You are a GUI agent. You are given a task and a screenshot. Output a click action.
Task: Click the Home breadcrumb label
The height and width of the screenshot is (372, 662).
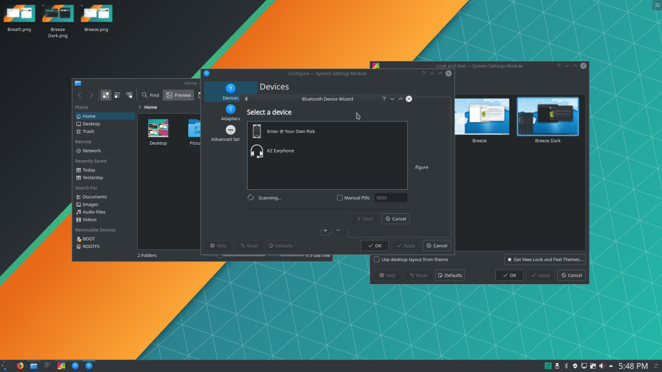pyautogui.click(x=150, y=107)
